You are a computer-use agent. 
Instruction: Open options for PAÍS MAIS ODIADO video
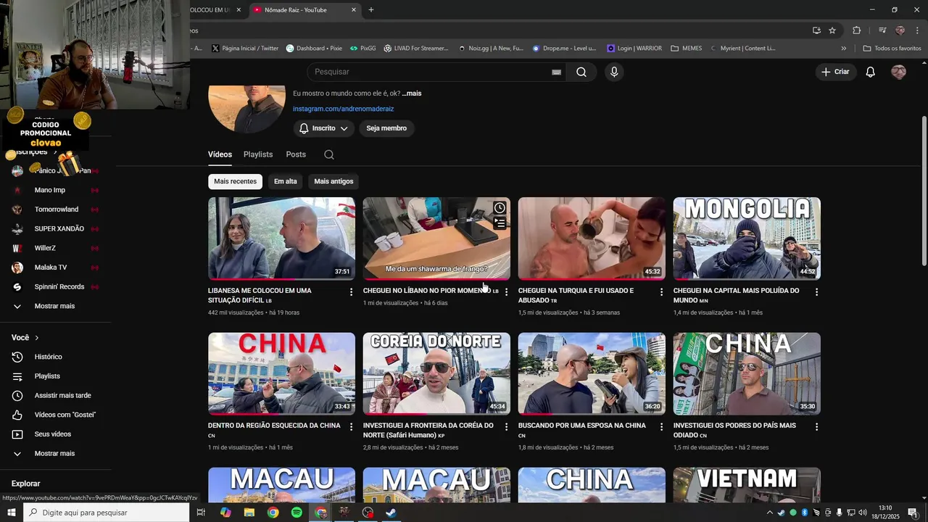click(816, 426)
